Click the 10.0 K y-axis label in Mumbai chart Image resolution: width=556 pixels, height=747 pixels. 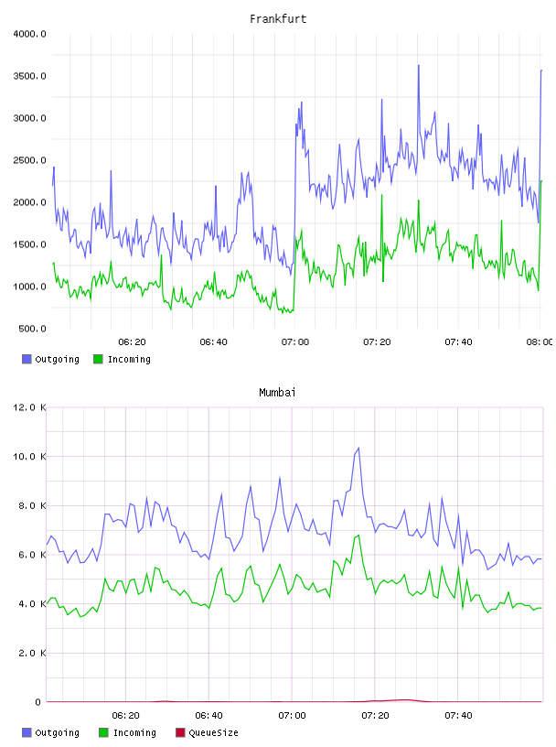(29, 457)
